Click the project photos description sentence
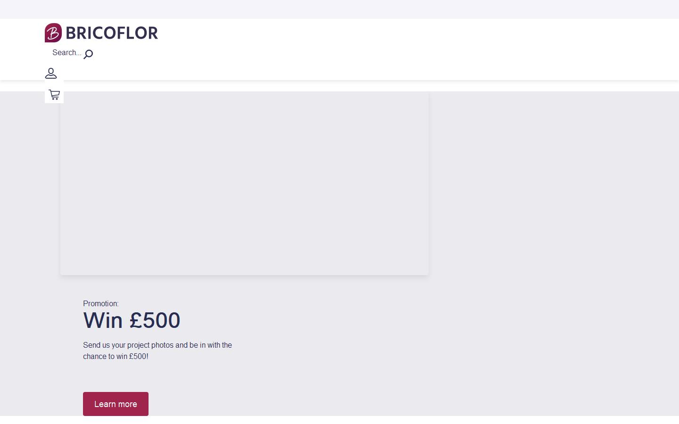Viewport: 679px width, 424px height. click(157, 351)
